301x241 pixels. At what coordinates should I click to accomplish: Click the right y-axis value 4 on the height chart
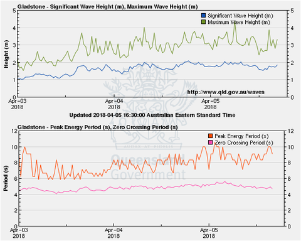(x=292, y=28)
